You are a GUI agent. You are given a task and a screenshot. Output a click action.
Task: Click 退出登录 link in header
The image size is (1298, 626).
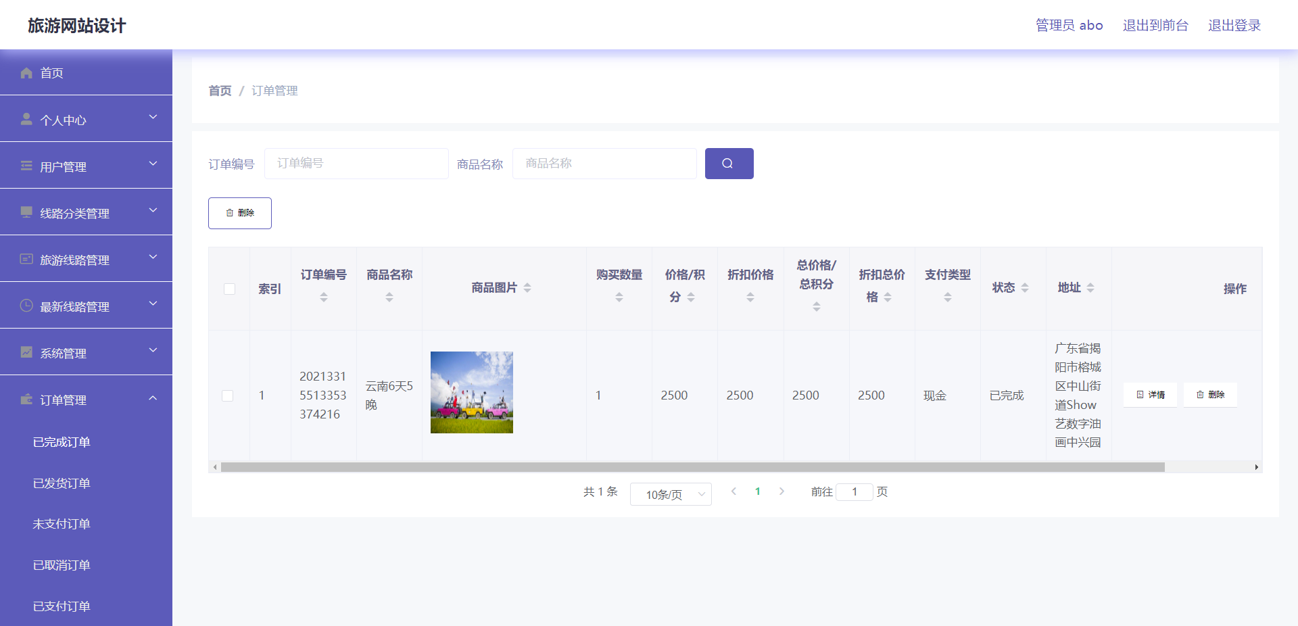coord(1234,26)
